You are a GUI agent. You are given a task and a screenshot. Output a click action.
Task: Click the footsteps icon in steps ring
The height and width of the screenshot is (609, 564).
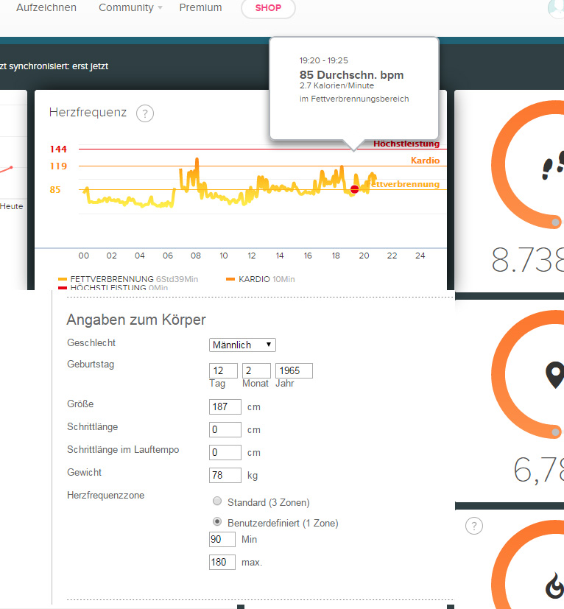[554, 166]
